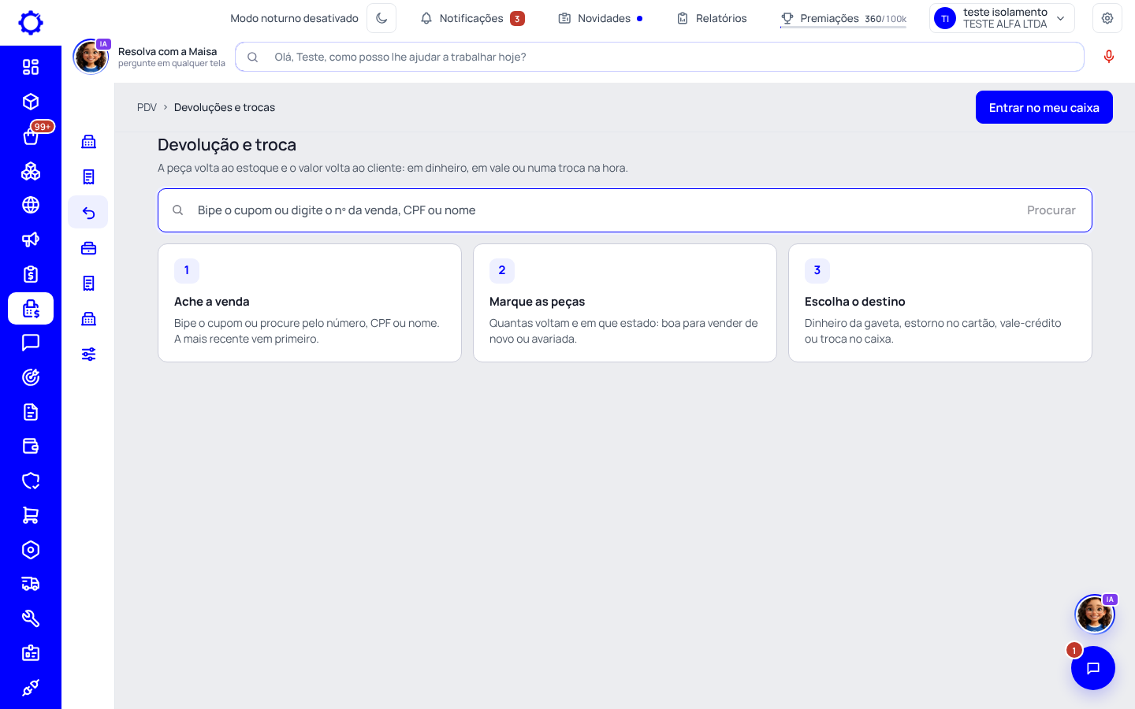
Task: Open the Relatórios menu item
Action: point(712,18)
